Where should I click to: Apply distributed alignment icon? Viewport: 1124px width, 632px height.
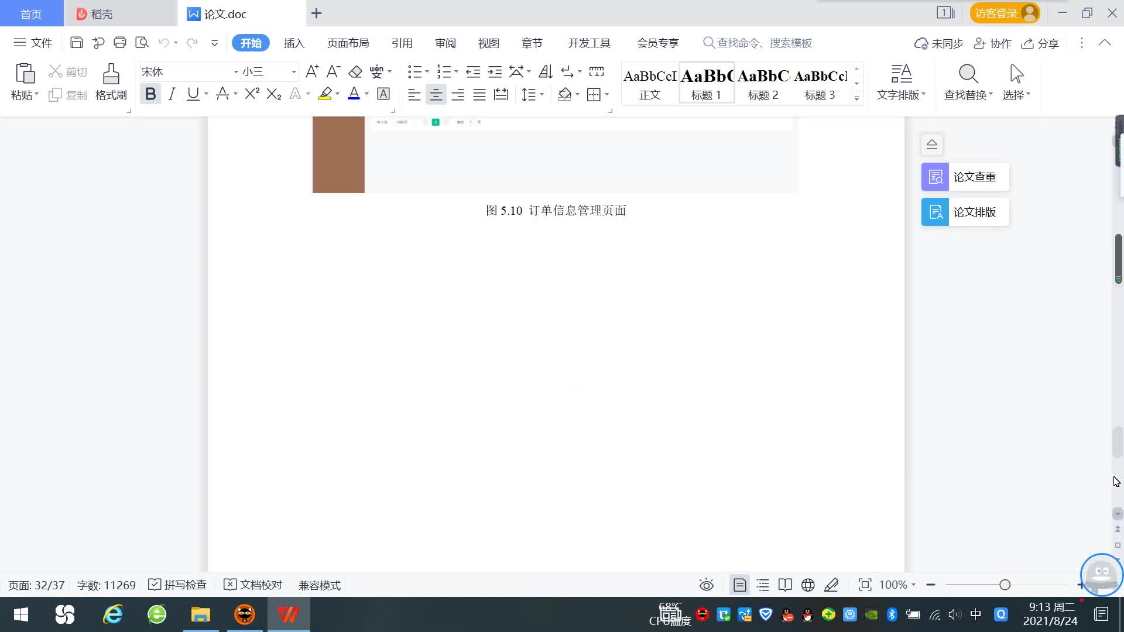(x=501, y=94)
